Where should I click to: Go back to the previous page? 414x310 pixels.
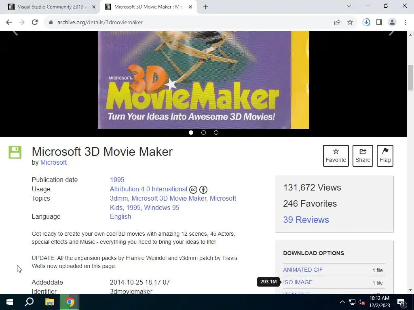pos(9,23)
